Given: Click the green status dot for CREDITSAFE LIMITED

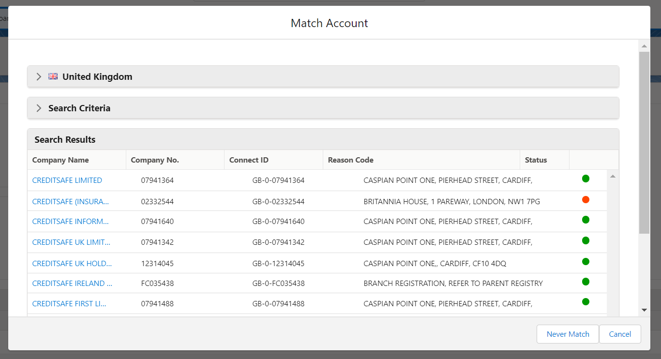Looking at the screenshot, I should click(586, 179).
